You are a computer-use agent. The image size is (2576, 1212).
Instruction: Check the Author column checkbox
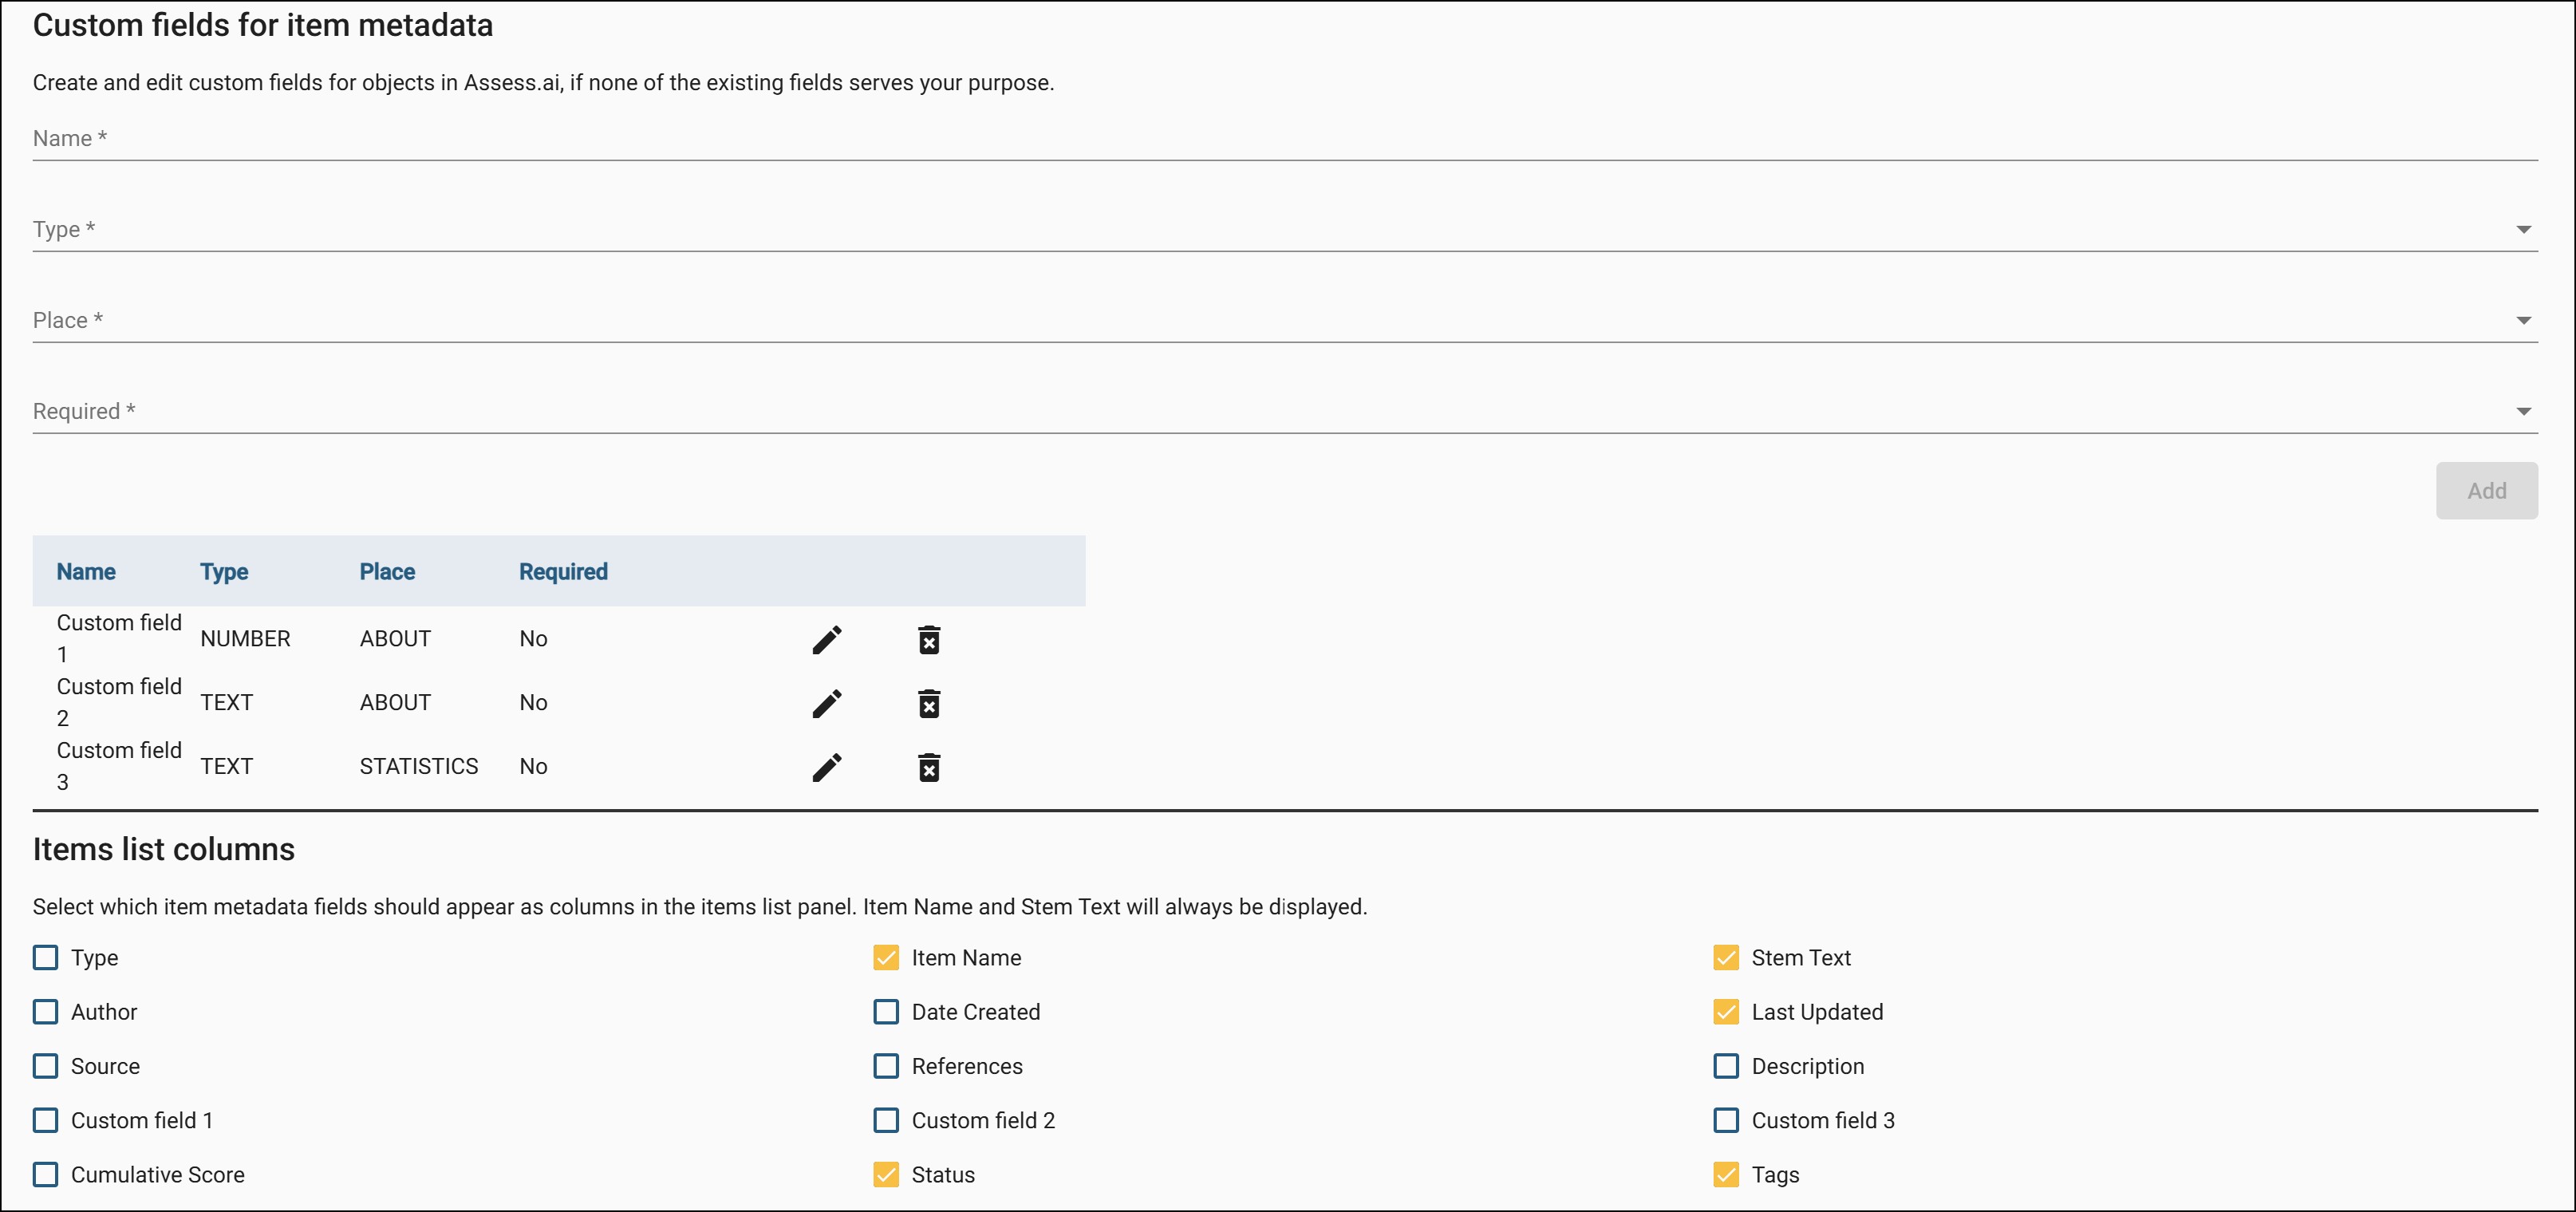(x=46, y=1012)
